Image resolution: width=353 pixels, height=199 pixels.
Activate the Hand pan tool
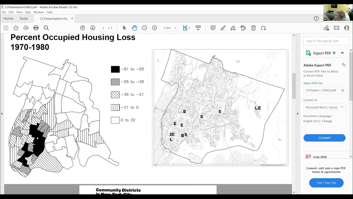point(134,28)
